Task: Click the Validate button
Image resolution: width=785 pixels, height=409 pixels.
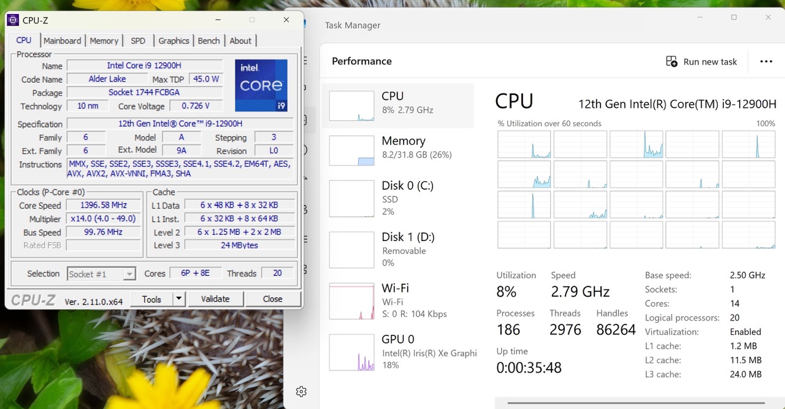Action: coord(215,299)
